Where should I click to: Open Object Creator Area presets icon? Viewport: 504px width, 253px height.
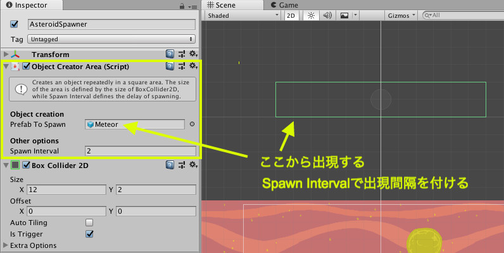pyautogui.click(x=182, y=67)
